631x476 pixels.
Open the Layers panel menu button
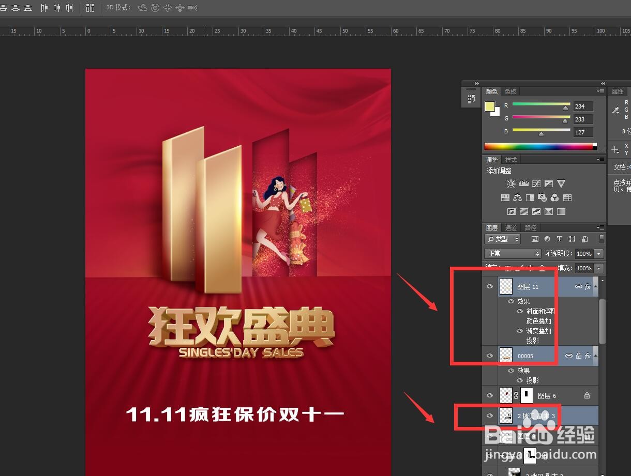600,227
